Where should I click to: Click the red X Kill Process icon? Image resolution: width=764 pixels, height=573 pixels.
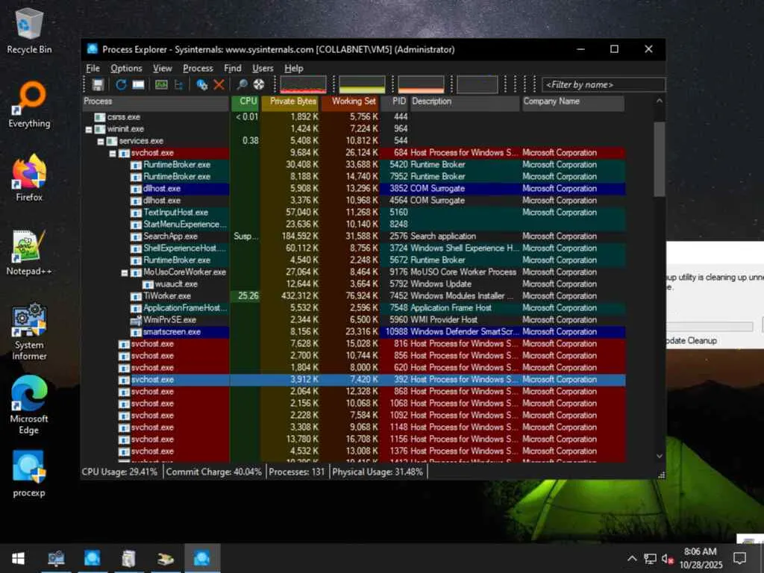point(219,85)
